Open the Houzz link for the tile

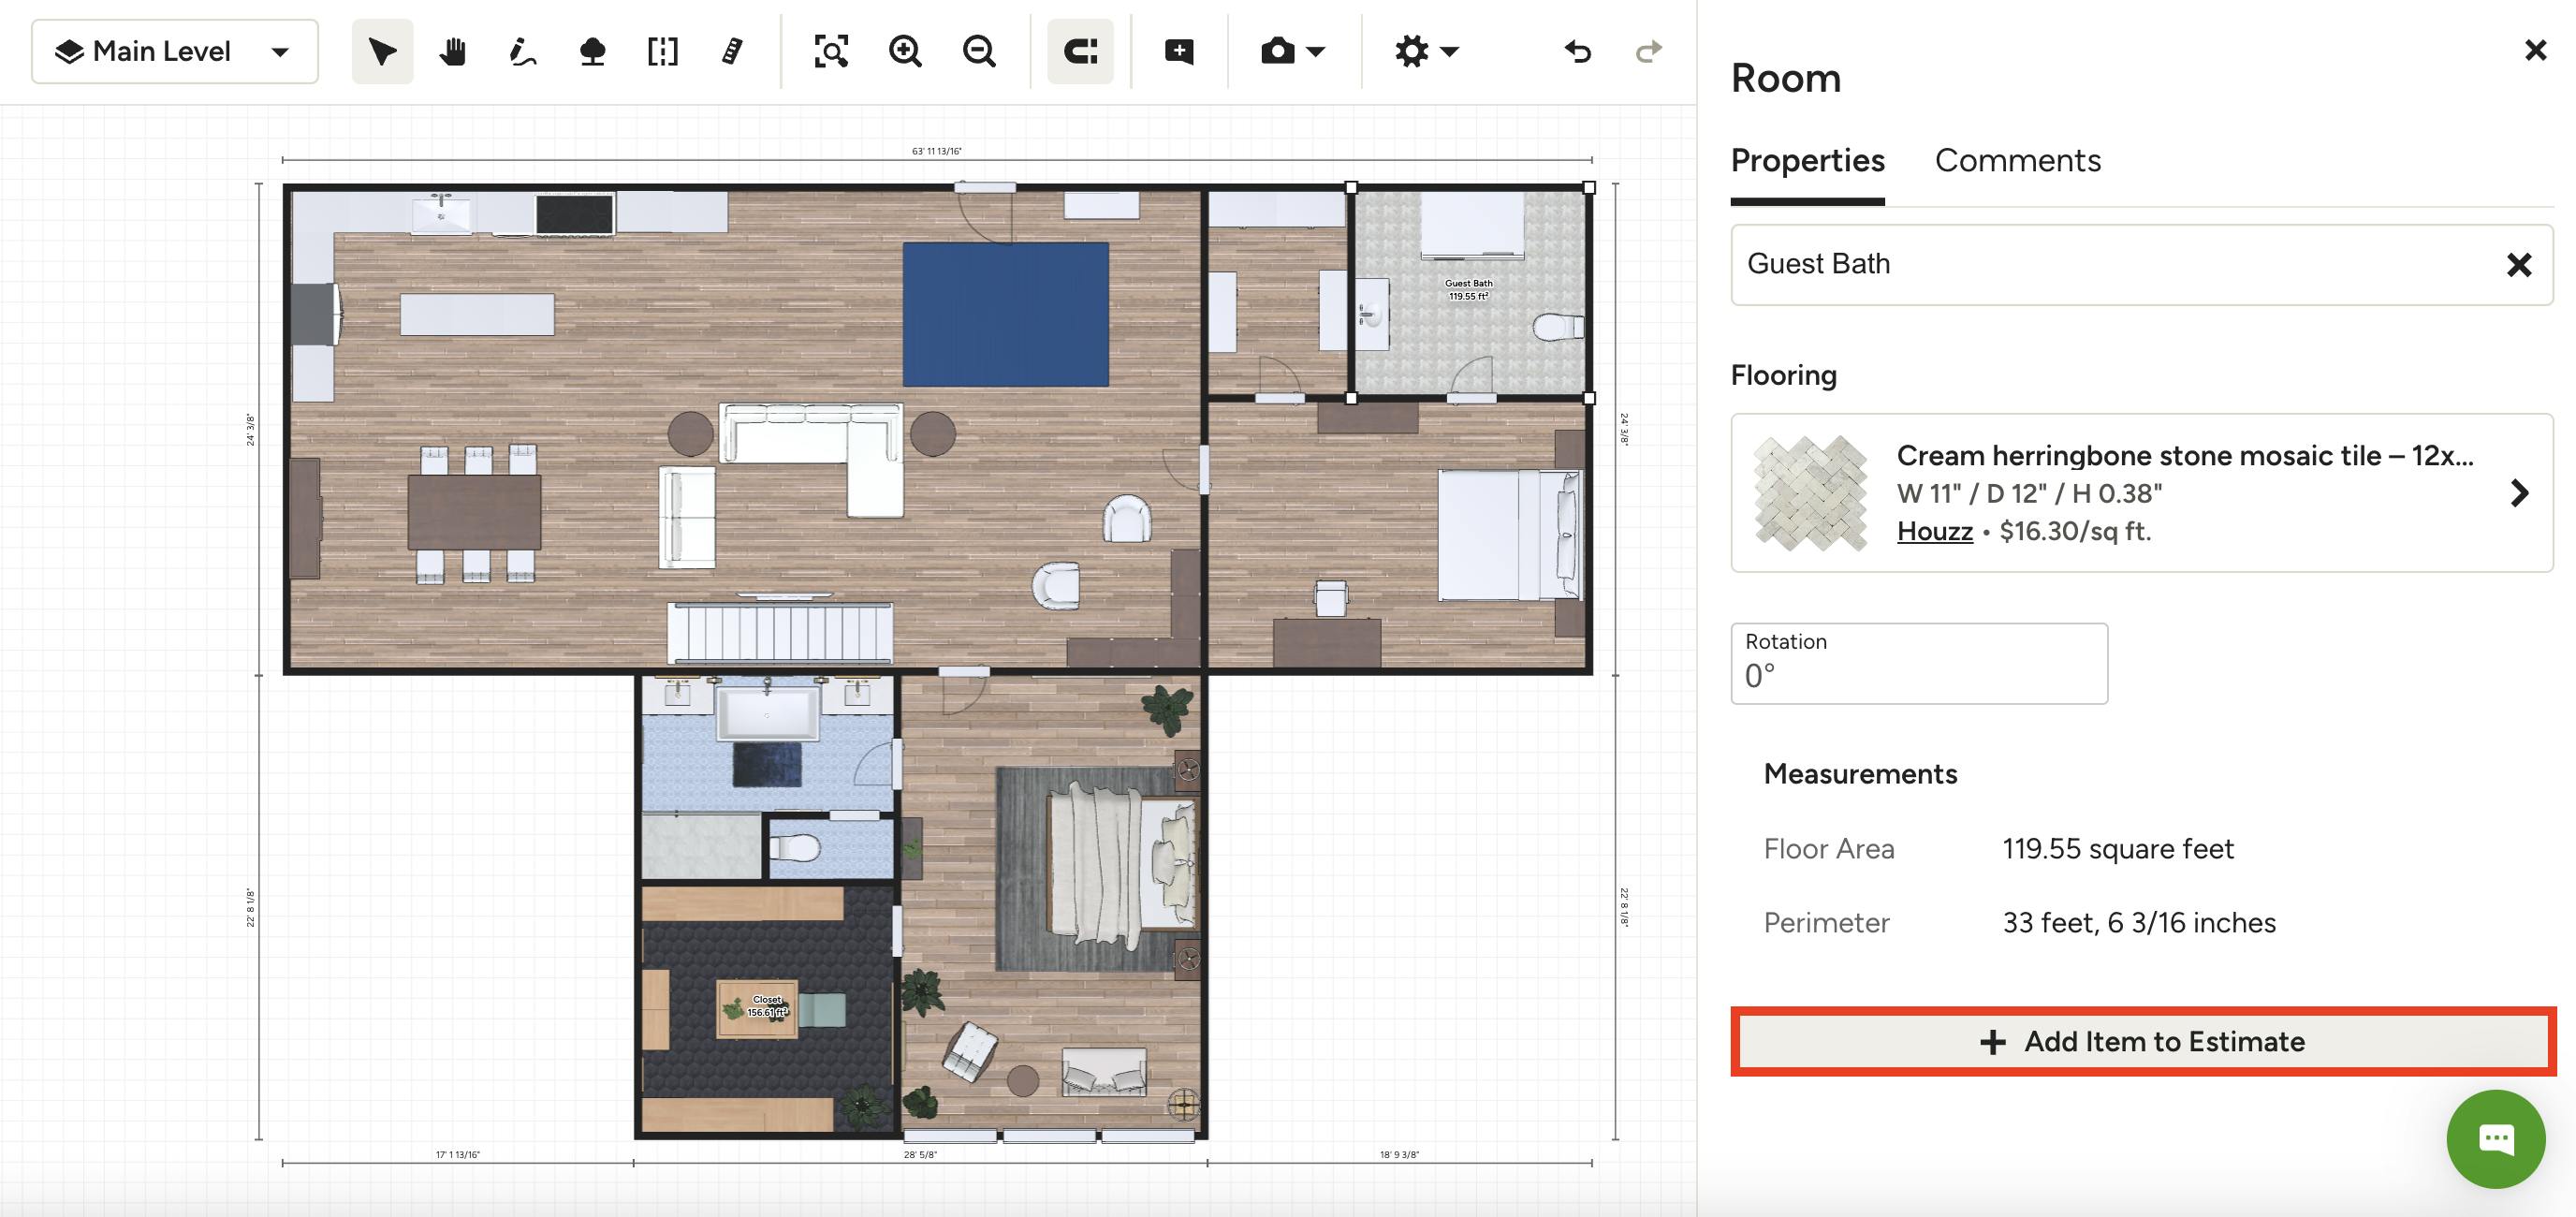1933,531
